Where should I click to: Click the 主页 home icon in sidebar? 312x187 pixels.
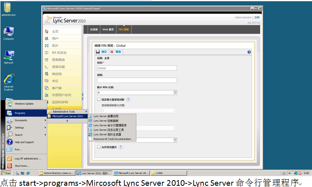point(47,32)
